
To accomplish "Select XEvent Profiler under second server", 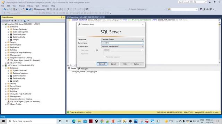I will click(16, 104).
